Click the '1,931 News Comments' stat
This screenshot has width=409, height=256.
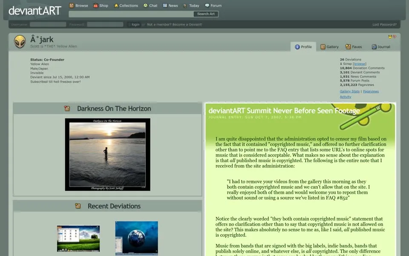point(358,76)
